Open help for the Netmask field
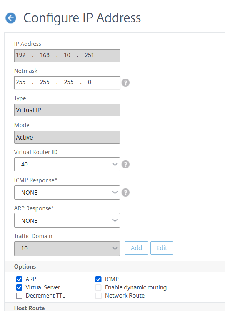The height and width of the screenshot is (311, 225). click(125, 82)
